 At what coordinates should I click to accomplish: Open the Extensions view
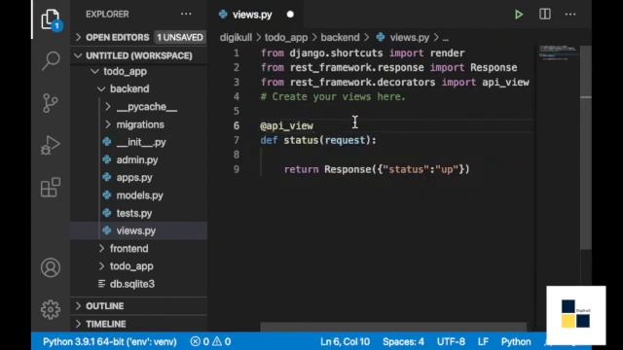pos(51,188)
